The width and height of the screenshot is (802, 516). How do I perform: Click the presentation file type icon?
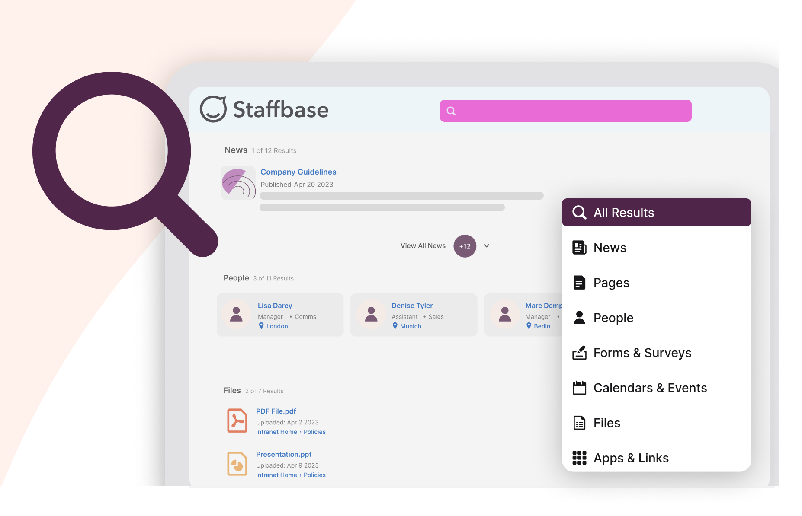pyautogui.click(x=237, y=464)
